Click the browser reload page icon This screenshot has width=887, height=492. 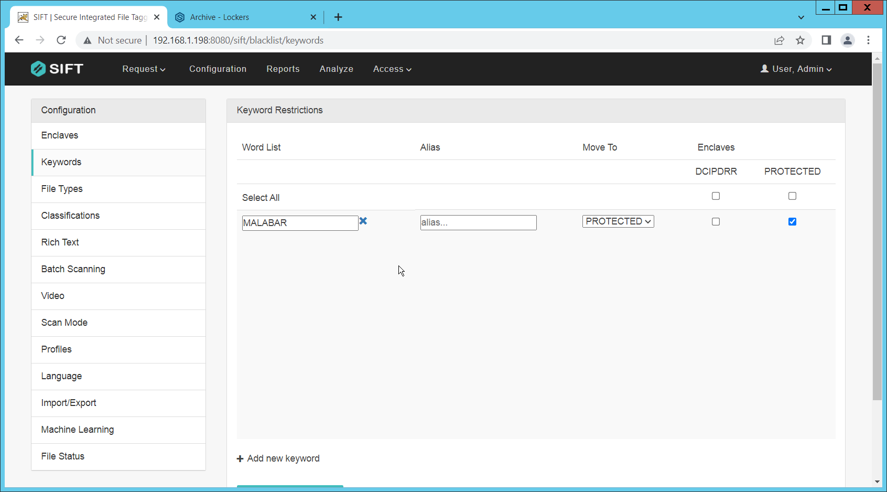(x=61, y=40)
